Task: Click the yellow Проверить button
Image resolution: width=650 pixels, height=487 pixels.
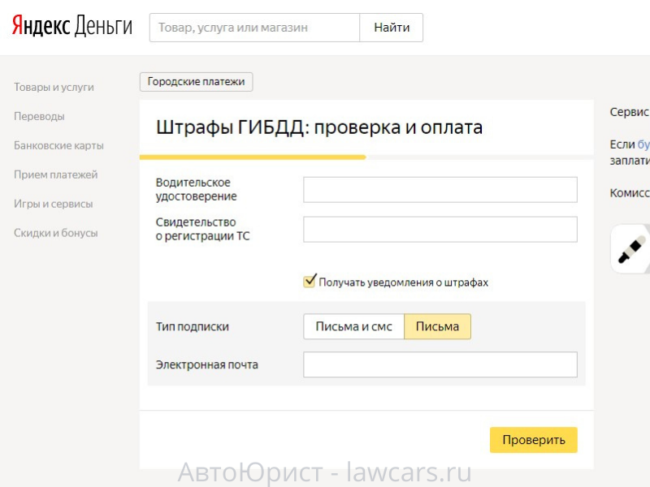Action: click(x=534, y=440)
